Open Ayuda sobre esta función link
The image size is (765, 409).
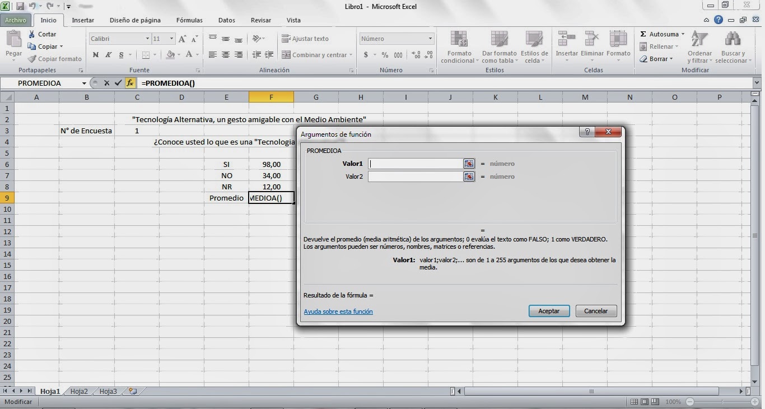[338, 311]
